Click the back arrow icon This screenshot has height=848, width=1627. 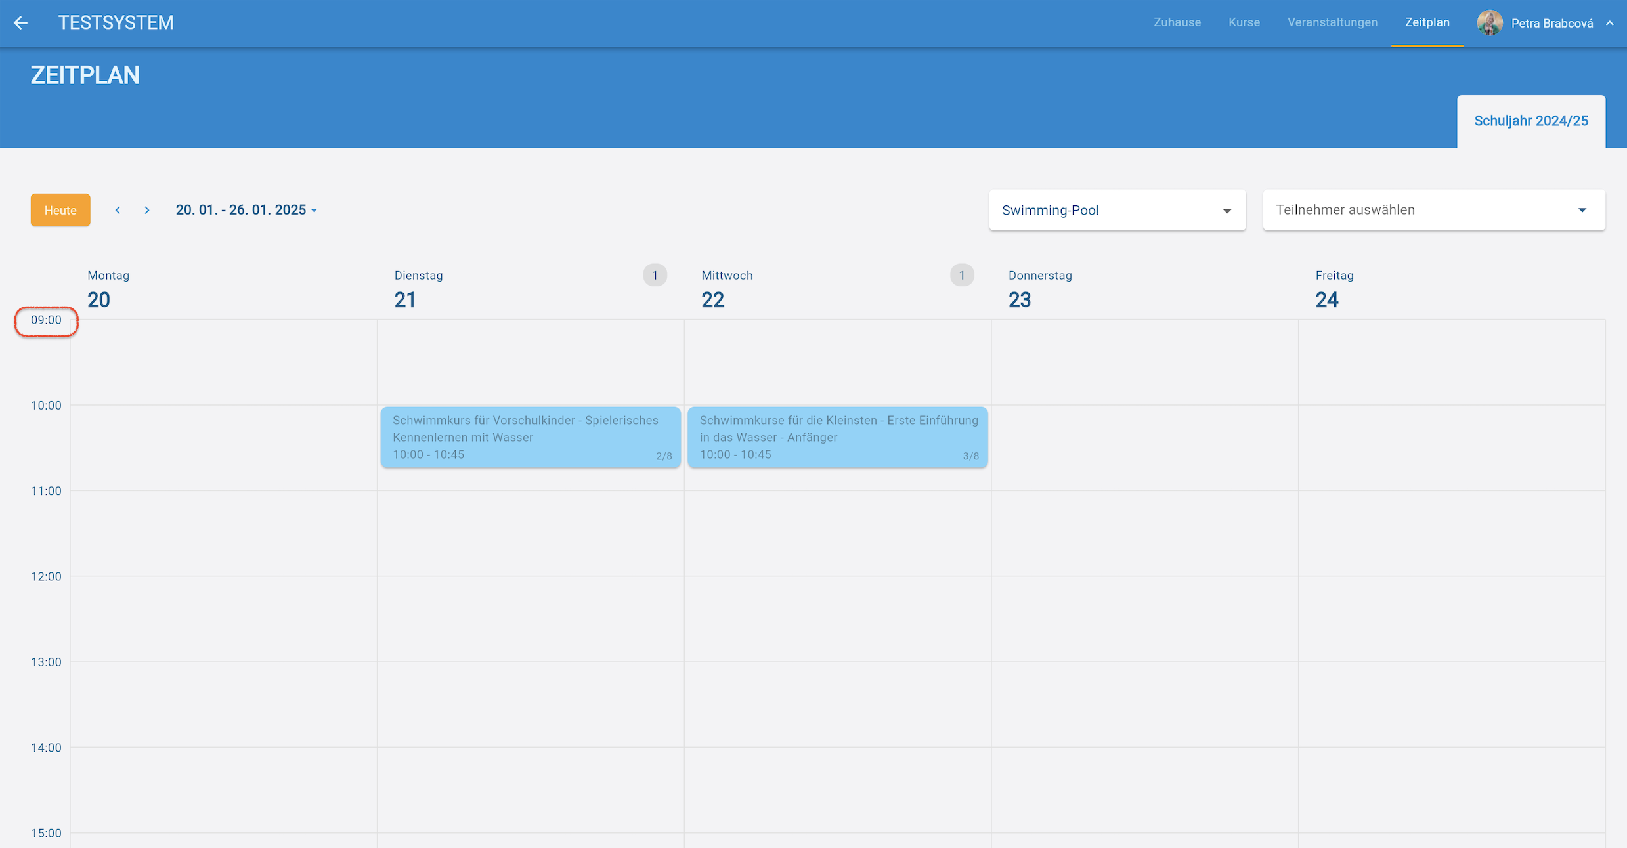tap(21, 23)
